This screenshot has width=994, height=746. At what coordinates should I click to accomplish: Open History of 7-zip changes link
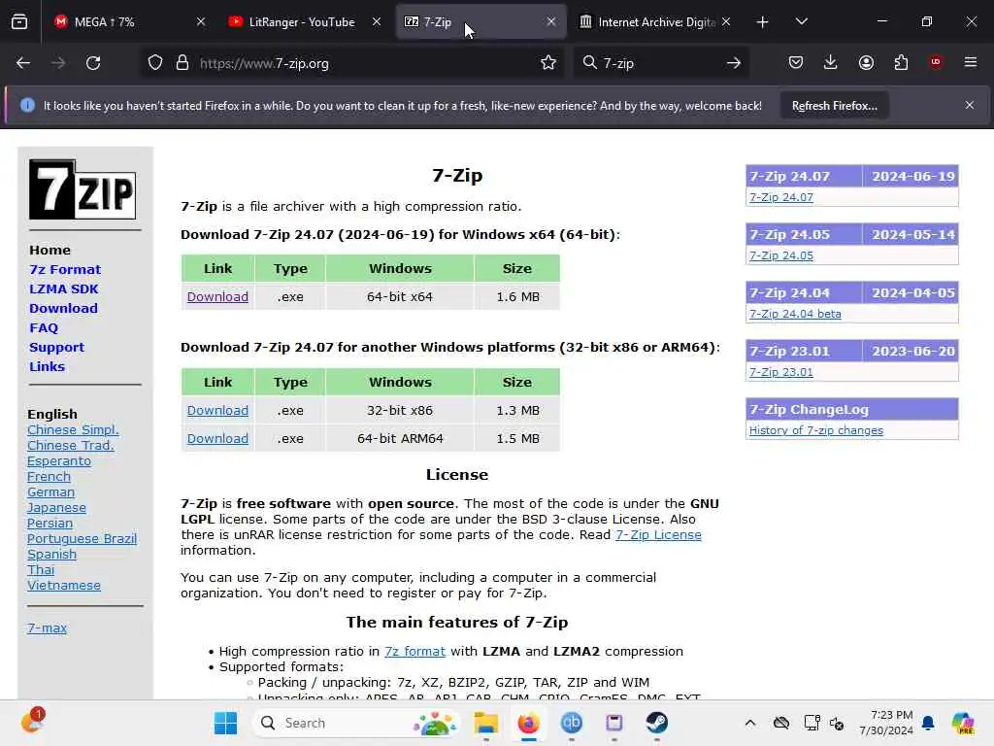[815, 430]
